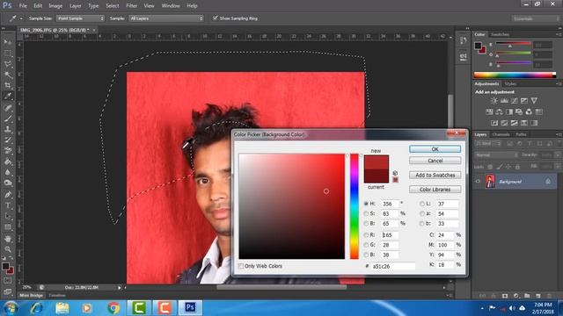Add a Hue/Saturation adjustment
563x316 pixels.
[x=489, y=111]
